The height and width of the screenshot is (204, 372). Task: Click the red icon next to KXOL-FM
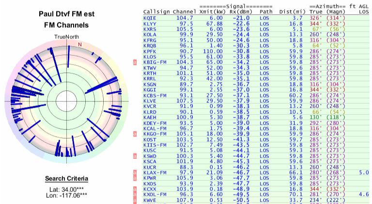point(136,194)
